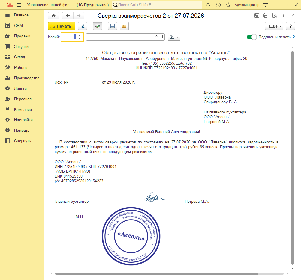Open Работы section

click(x=22, y=68)
